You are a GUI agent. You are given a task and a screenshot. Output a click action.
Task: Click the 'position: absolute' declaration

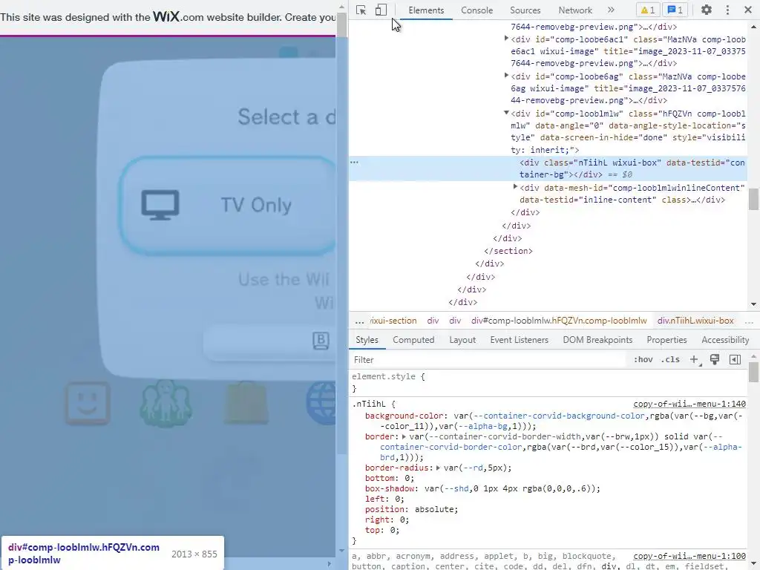point(411,509)
